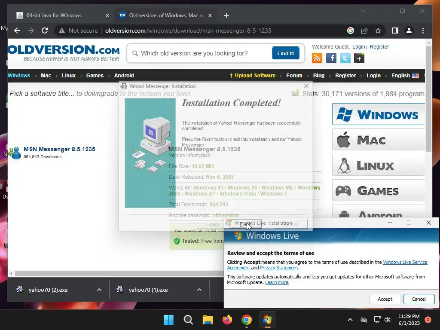
Task: Open the clock and date panel
Action: pos(409,320)
